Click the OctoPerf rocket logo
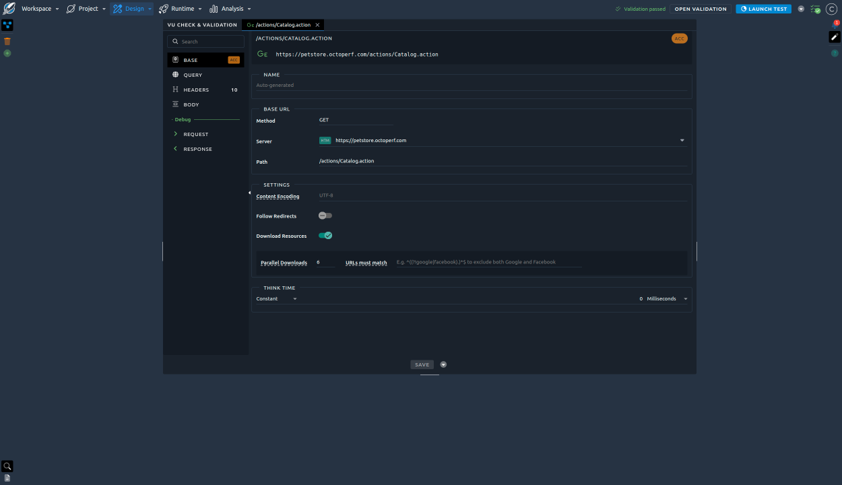842x485 pixels. [8, 9]
